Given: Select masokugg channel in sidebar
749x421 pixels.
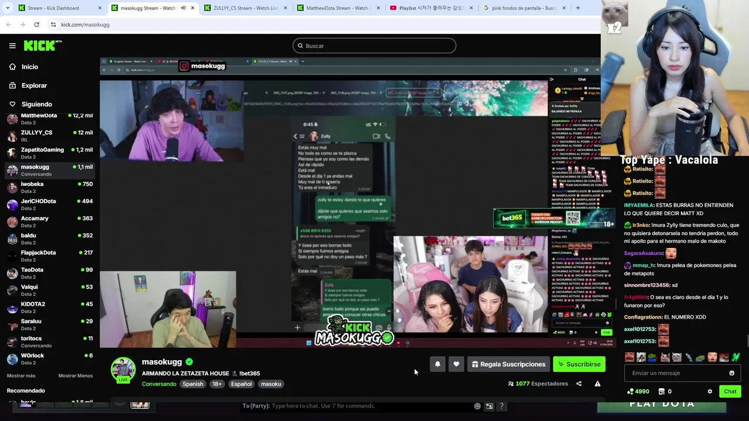Looking at the screenshot, I should point(50,170).
